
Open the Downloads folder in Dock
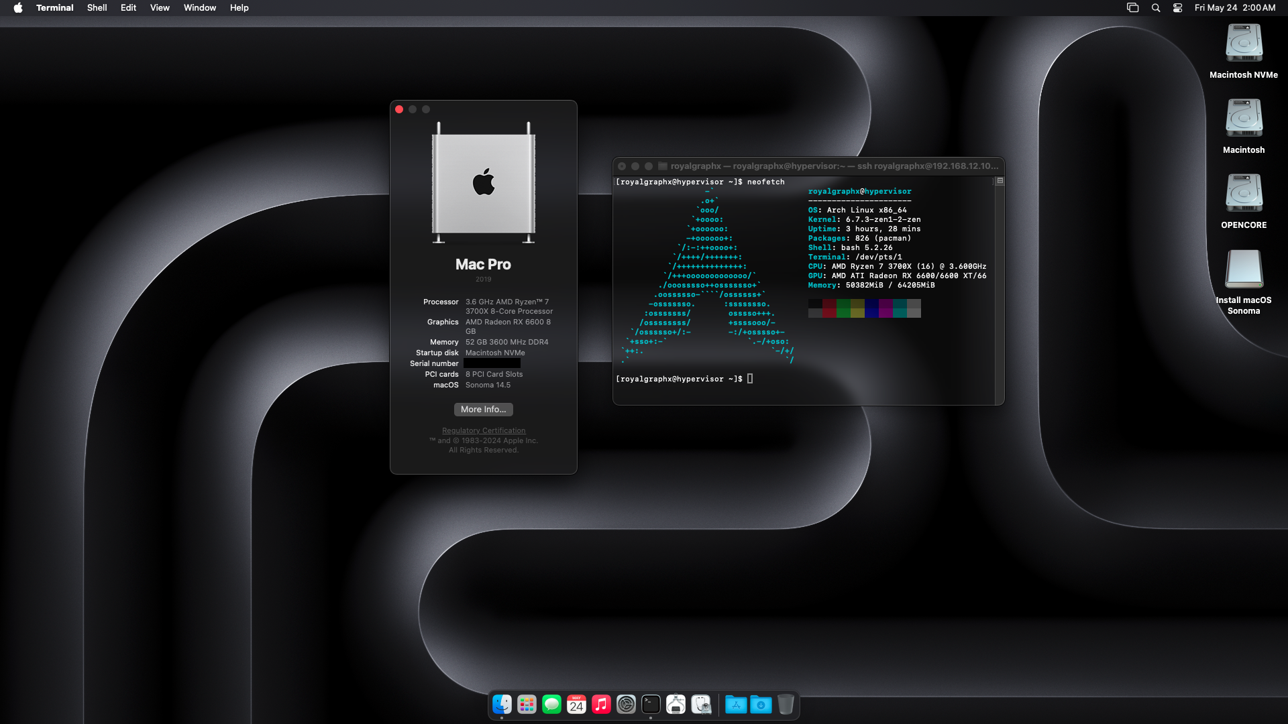click(761, 705)
